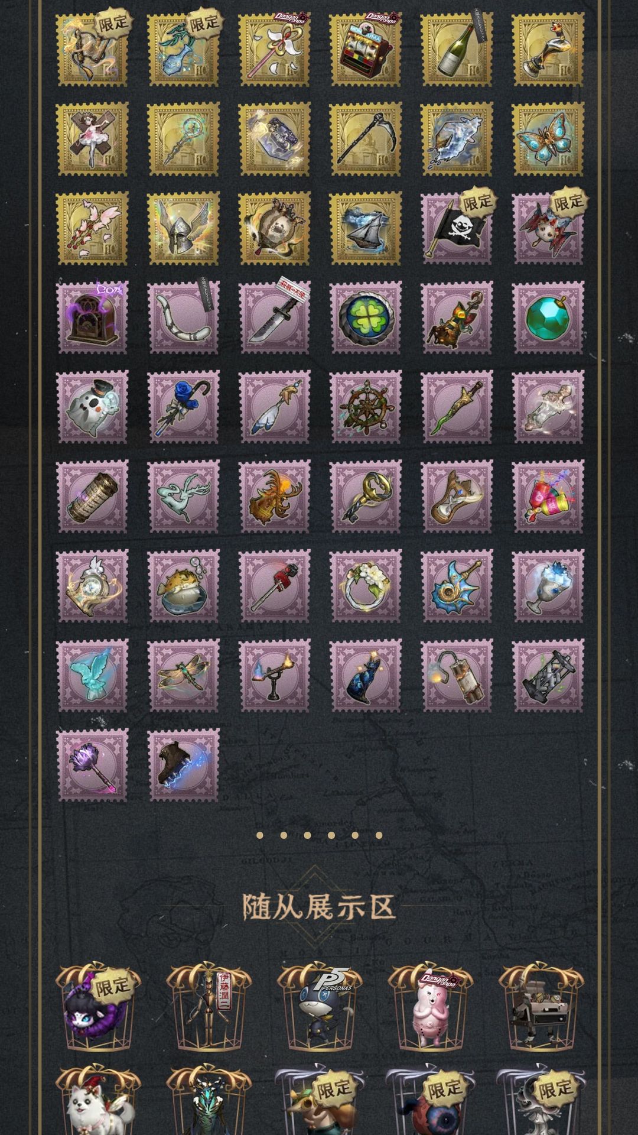Screen dimensions: 638x1135
Task: Pick the ballerina doll gold stamp
Action: (92, 139)
